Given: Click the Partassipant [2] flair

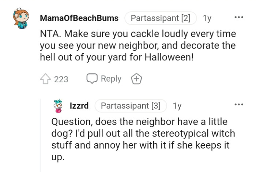Looking at the screenshot, I should coord(161,18).
